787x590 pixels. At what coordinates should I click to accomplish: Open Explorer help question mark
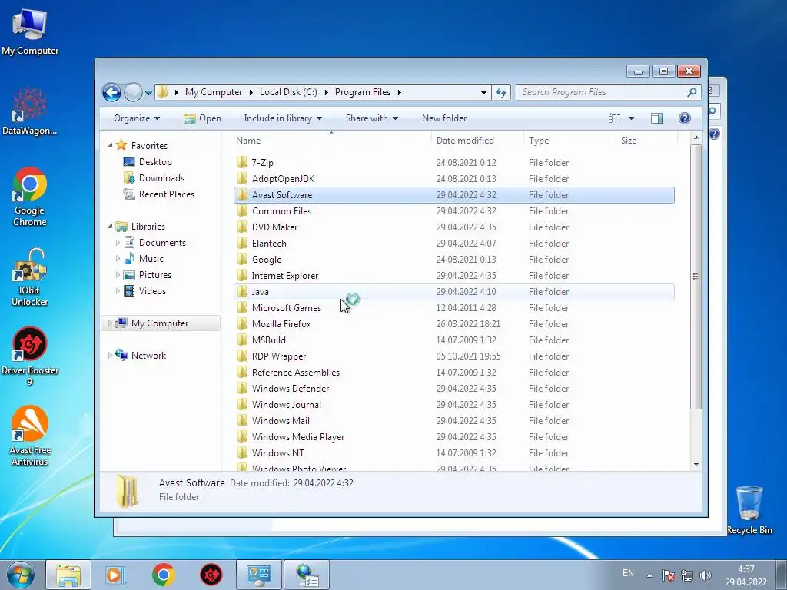(x=685, y=118)
